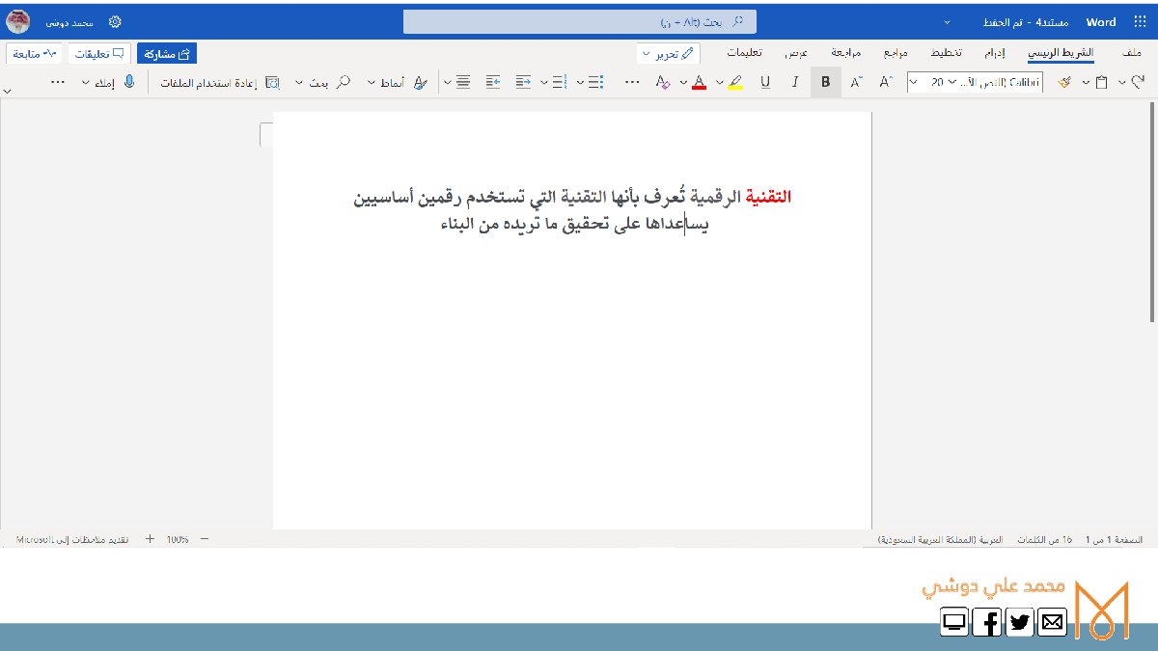Click the تعليقات (Comments) button
Image resolution: width=1158 pixels, height=651 pixels.
[x=99, y=54]
